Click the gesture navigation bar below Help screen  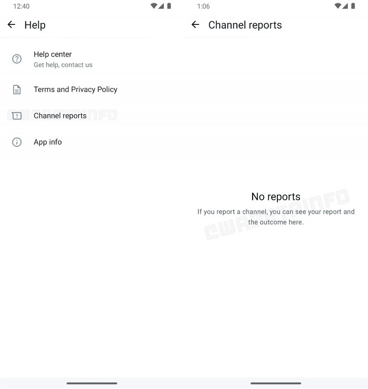click(x=92, y=383)
